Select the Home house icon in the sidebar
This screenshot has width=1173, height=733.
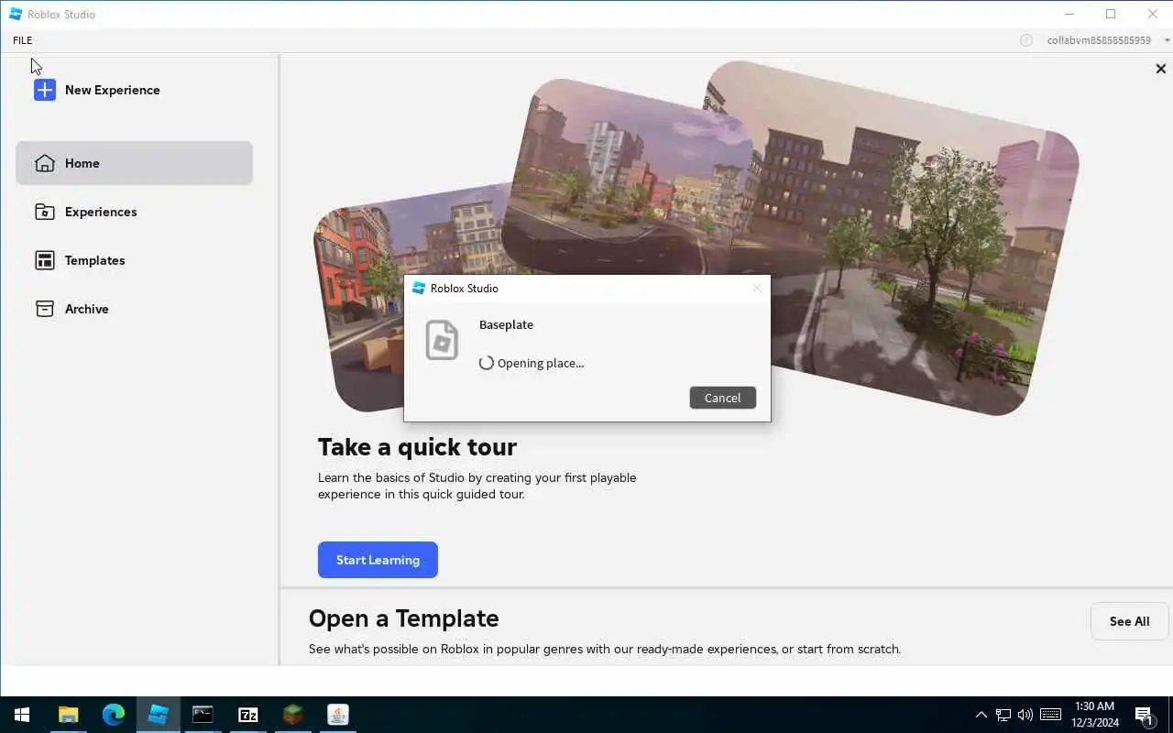(x=45, y=163)
